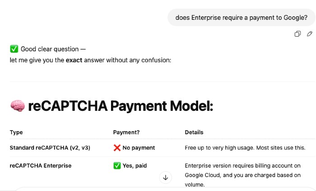
Task: Click the edit message pencil icon
Action: tap(309, 34)
